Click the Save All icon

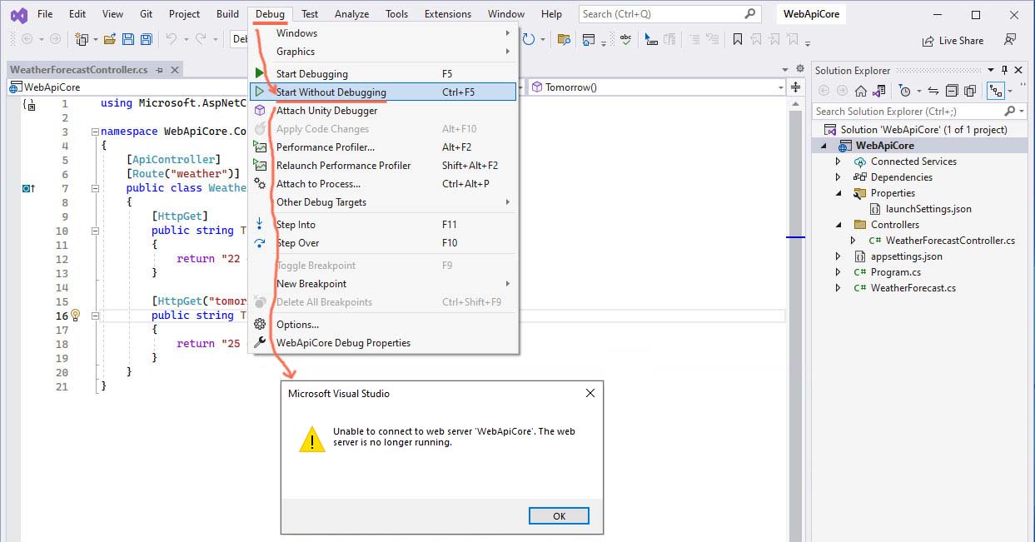(146, 39)
